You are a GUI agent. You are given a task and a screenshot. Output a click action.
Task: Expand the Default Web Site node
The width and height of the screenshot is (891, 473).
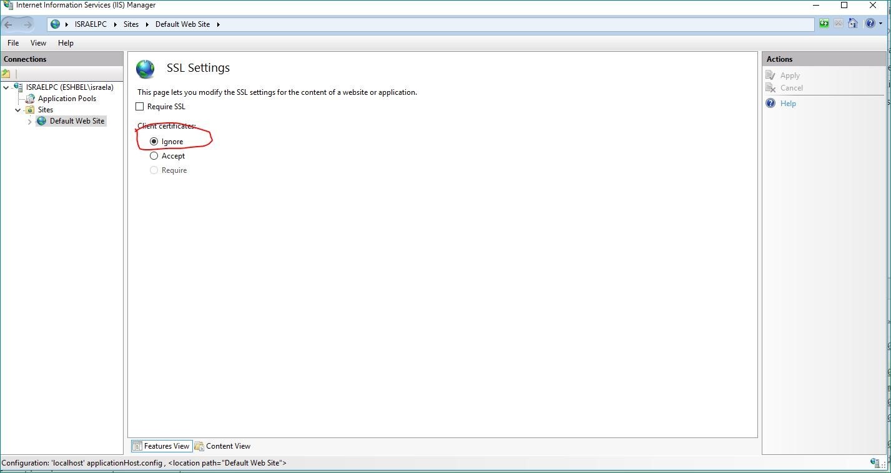(x=29, y=121)
